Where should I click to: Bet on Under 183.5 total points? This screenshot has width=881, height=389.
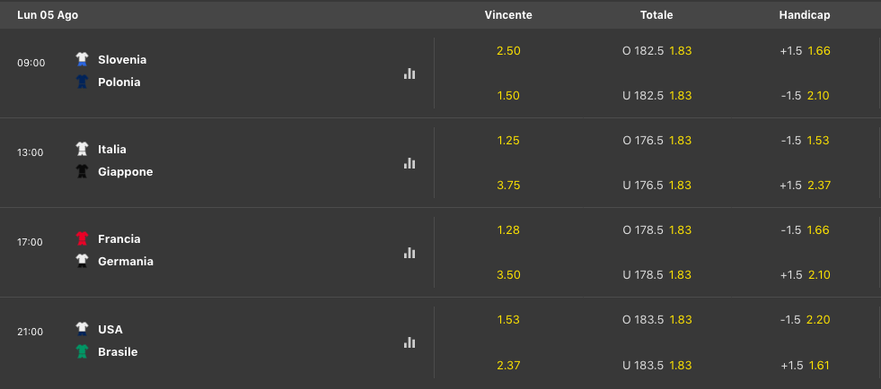pyautogui.click(x=656, y=365)
